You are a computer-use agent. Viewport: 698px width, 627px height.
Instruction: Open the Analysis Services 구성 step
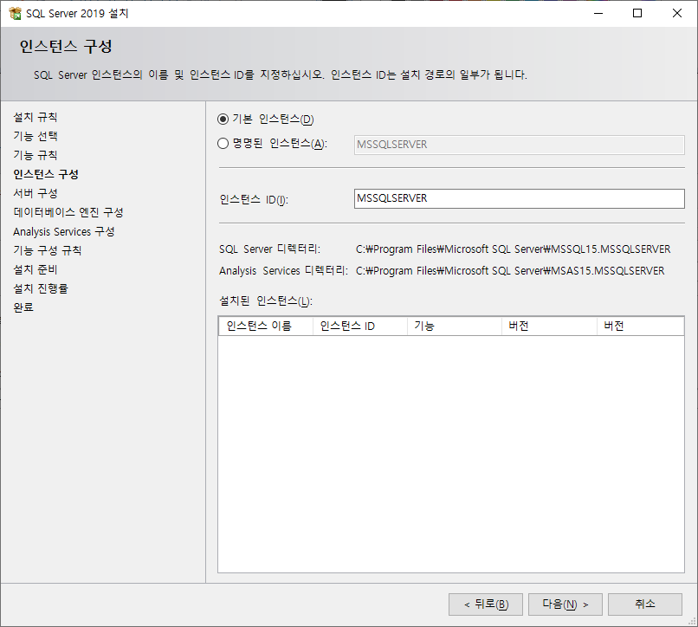pos(64,231)
